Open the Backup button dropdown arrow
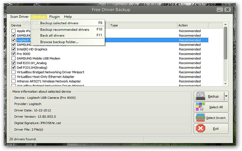This screenshot has width=242, height=151. point(226,96)
